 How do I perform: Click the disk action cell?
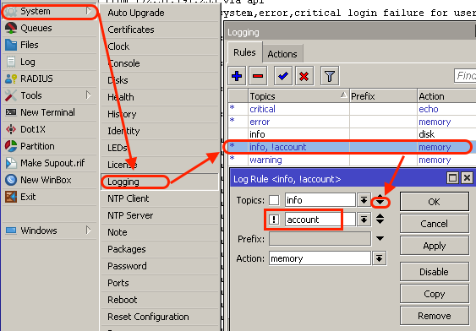click(x=446, y=134)
